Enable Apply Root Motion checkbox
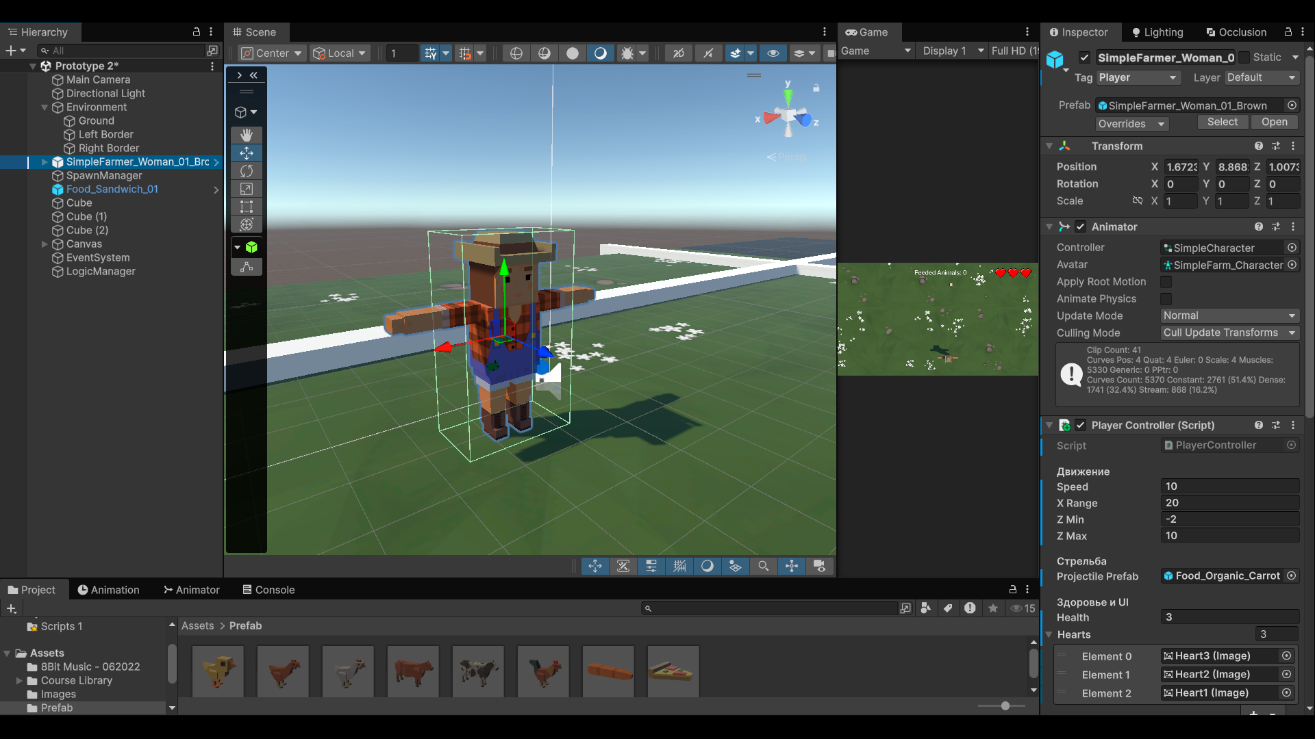The width and height of the screenshot is (1315, 739). tap(1166, 282)
